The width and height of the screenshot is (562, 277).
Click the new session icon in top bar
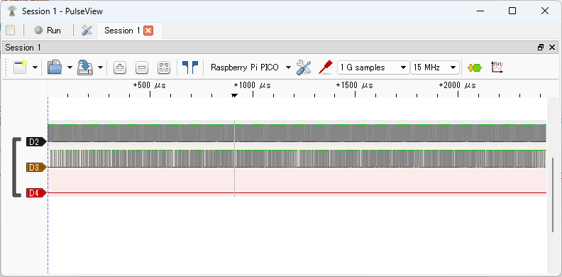coord(11,31)
